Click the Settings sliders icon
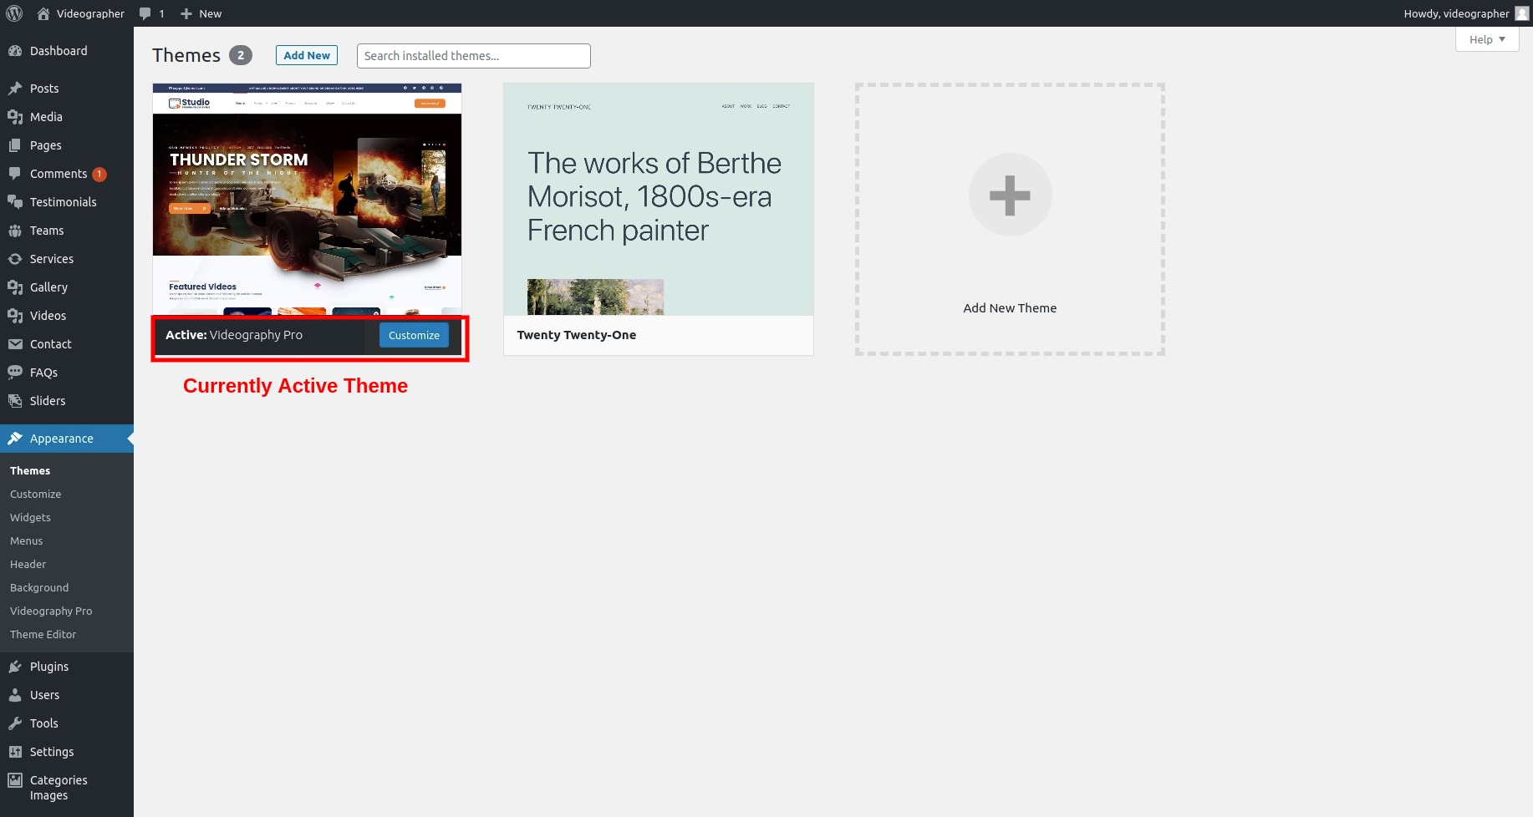This screenshot has height=817, width=1533. click(x=15, y=752)
